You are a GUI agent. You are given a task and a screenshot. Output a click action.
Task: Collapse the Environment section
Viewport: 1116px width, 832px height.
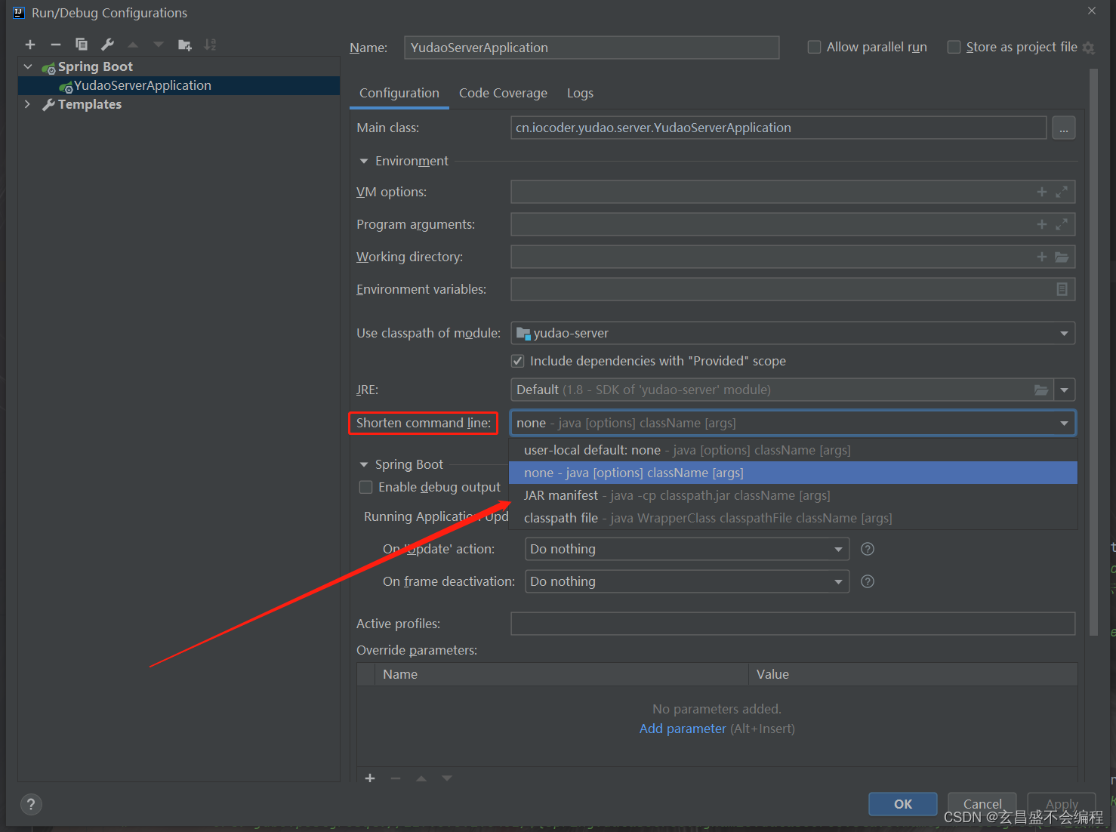(364, 161)
